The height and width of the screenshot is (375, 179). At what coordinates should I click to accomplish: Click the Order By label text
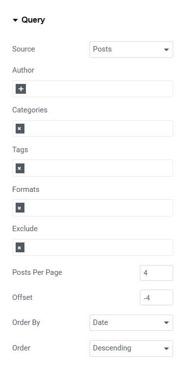point(26,322)
